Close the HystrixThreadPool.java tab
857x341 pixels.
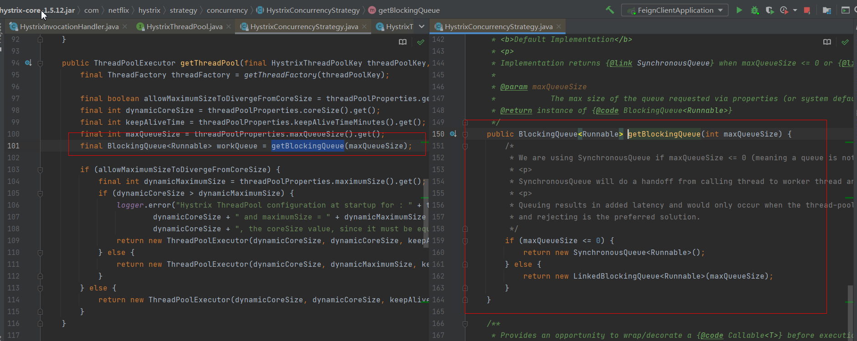point(229,27)
